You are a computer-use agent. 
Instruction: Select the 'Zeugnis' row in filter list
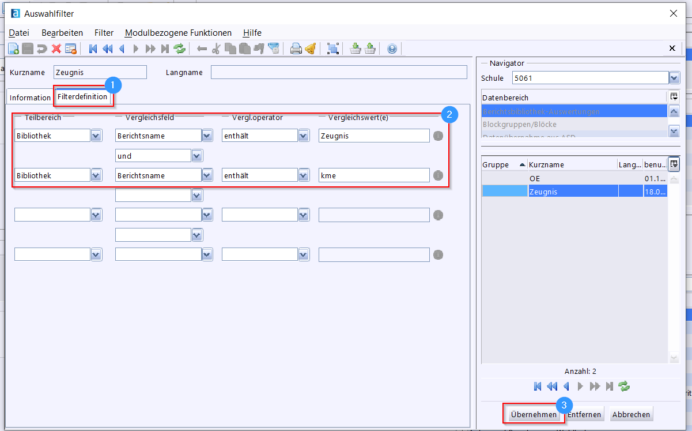(574, 192)
